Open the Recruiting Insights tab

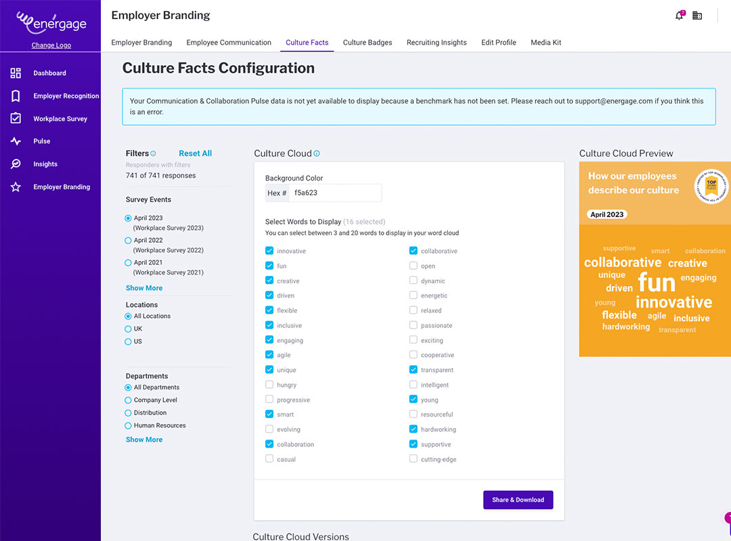tap(437, 43)
